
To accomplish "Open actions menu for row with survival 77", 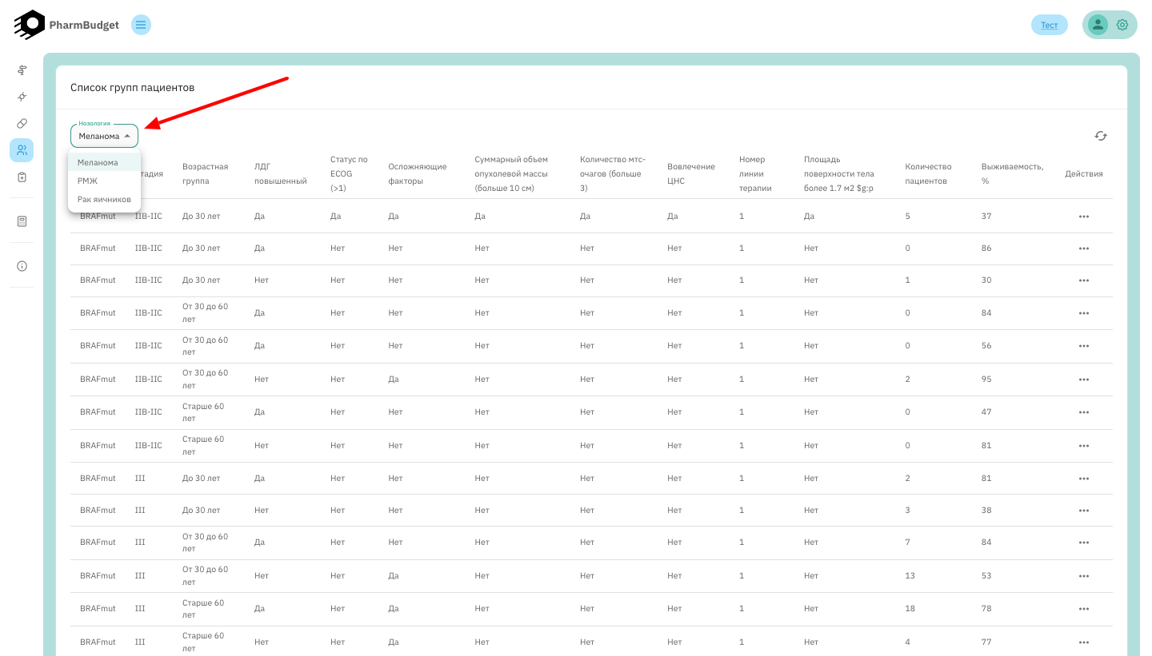I will coord(1084,642).
